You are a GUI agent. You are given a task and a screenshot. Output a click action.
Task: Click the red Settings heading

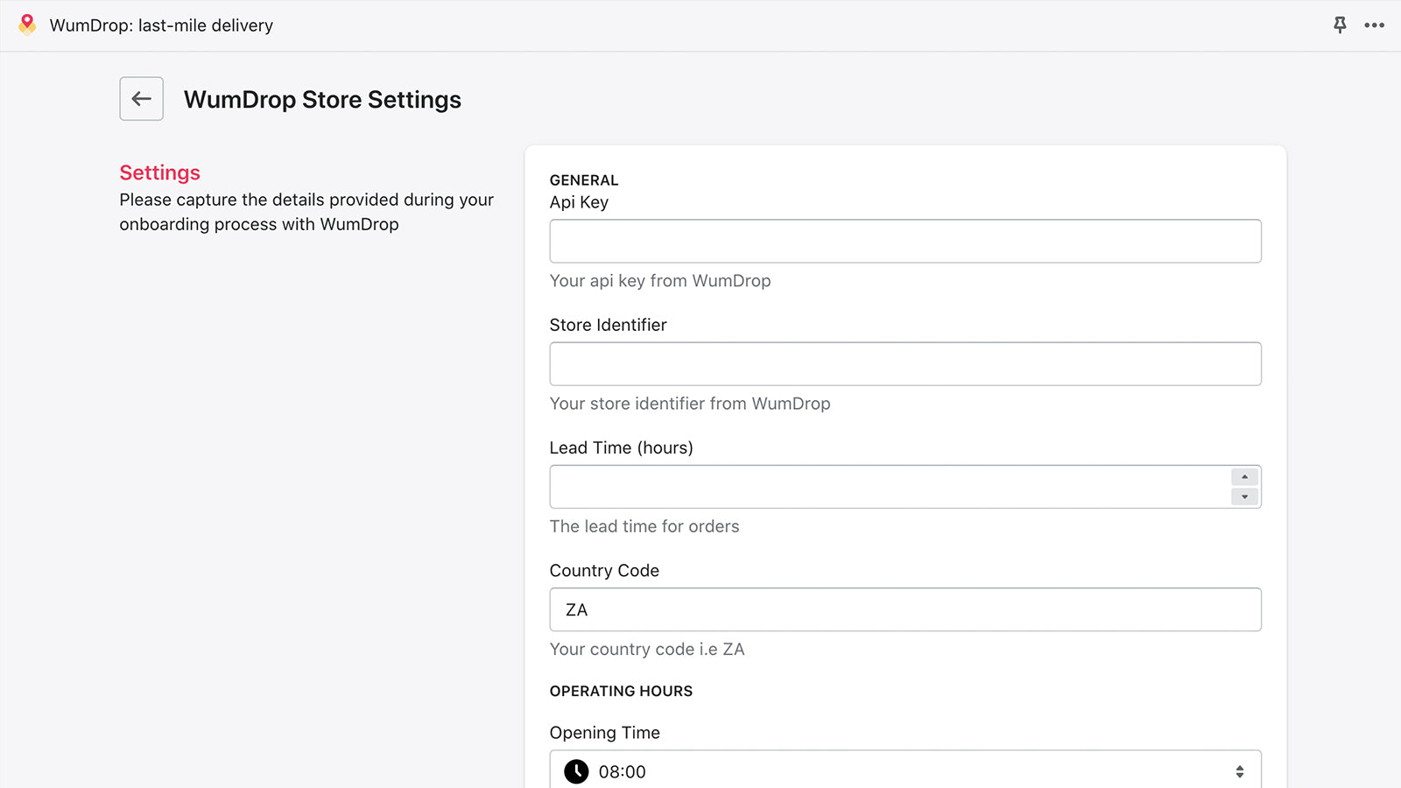(x=160, y=172)
